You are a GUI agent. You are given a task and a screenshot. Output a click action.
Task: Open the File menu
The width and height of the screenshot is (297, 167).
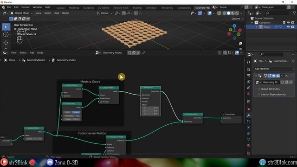[x=9, y=7]
